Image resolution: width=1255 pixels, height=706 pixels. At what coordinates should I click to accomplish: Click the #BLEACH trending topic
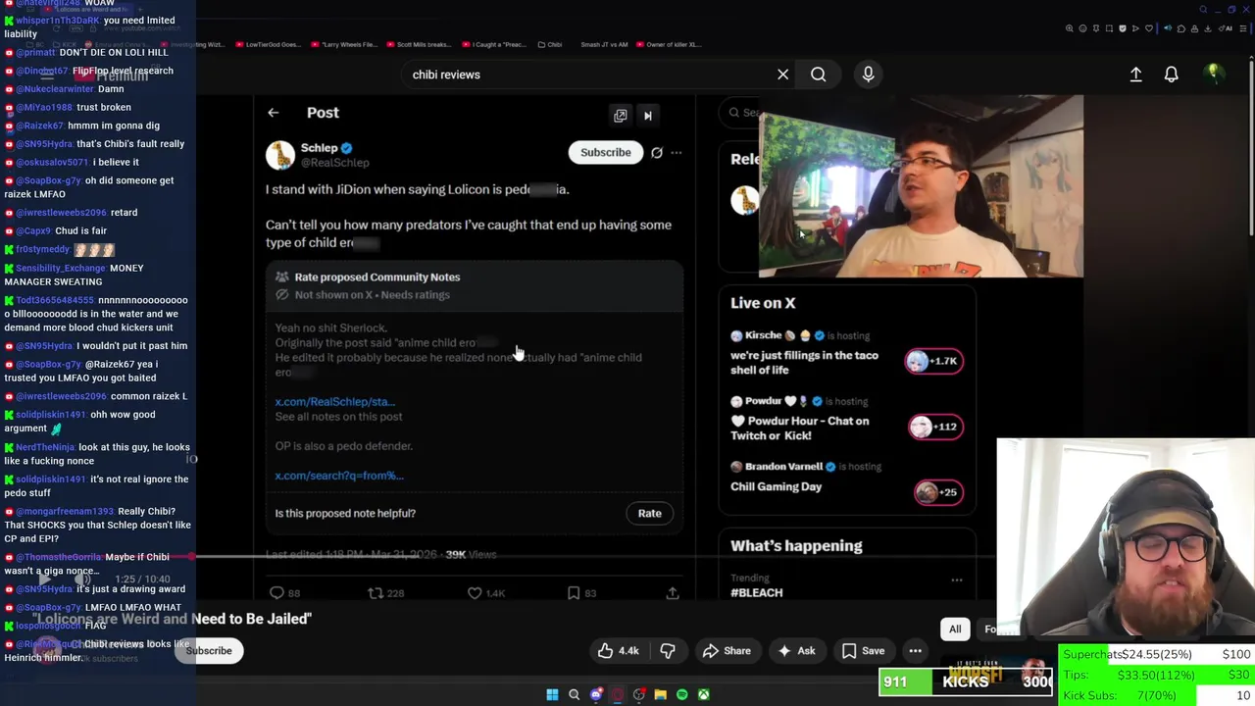coord(757,593)
